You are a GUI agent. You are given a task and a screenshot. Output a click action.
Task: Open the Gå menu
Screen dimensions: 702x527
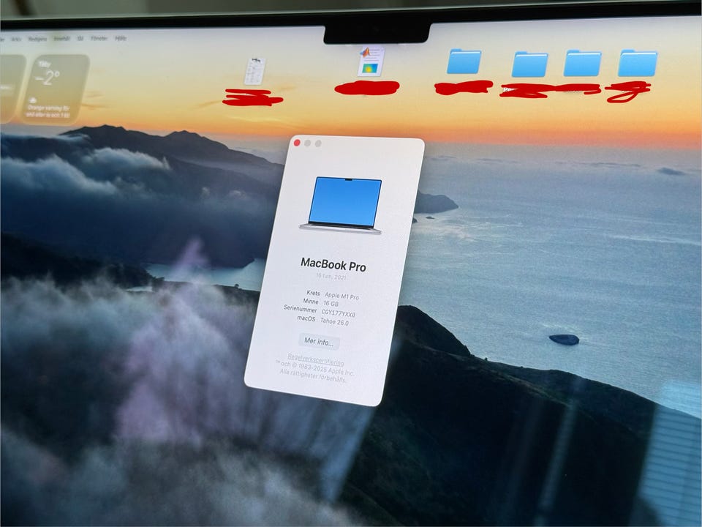coord(80,39)
